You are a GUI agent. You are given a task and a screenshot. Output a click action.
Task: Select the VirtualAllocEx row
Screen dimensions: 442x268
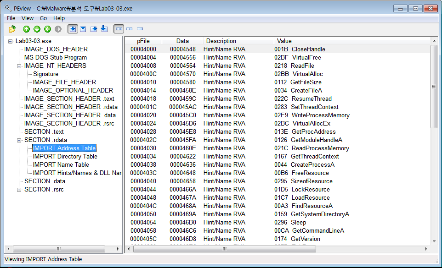278,123
